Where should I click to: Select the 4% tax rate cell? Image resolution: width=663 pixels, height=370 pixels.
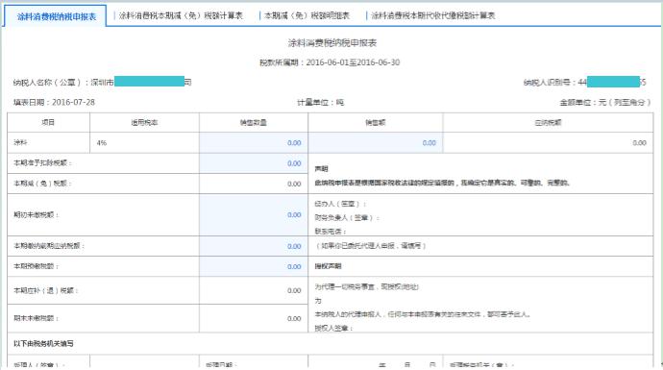pos(144,143)
